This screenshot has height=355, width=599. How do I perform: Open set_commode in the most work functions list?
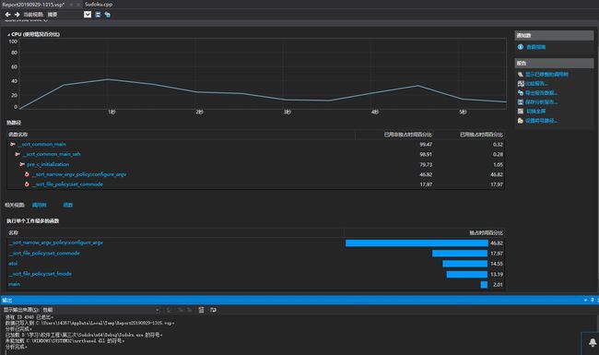[44, 254]
